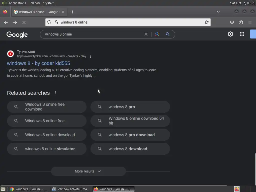
Task: Go forward with the browser forward arrow
Action: coord(15,22)
